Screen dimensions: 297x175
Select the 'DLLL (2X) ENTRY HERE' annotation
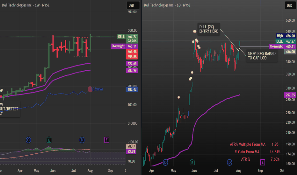click(x=208, y=29)
